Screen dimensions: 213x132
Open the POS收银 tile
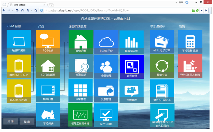(48, 42)
